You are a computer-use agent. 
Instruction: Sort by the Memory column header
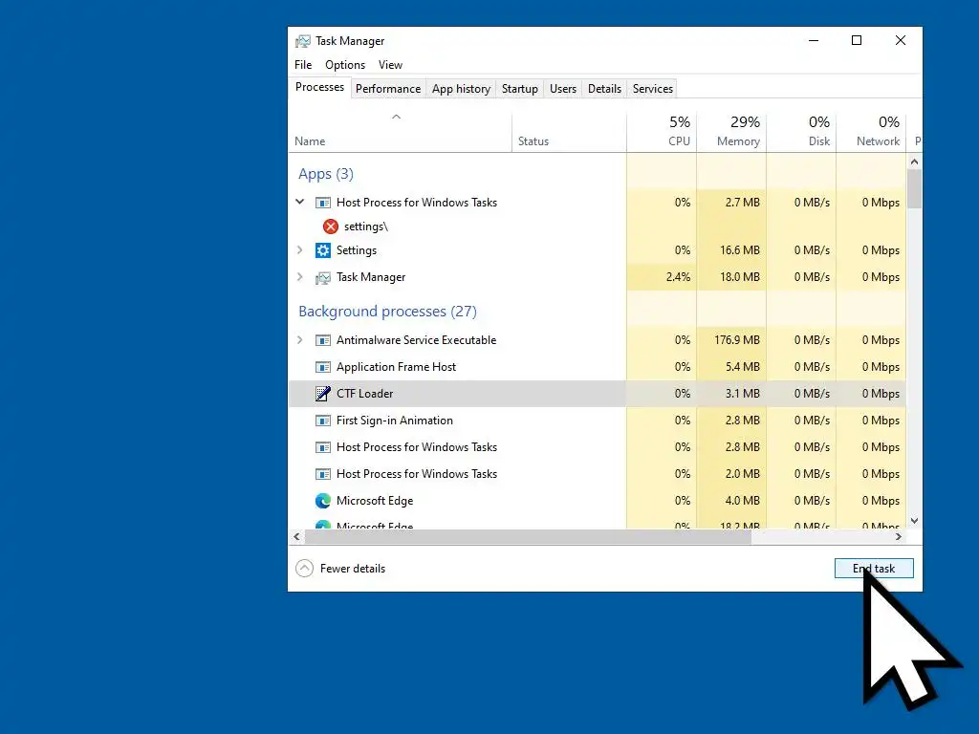pyautogui.click(x=731, y=132)
